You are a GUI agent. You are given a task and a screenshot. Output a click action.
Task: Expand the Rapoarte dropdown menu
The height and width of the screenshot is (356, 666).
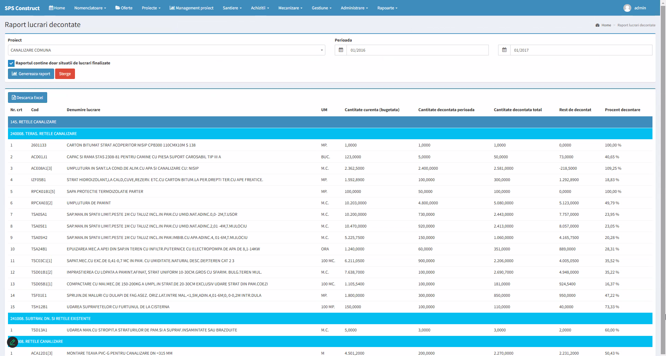387,8
